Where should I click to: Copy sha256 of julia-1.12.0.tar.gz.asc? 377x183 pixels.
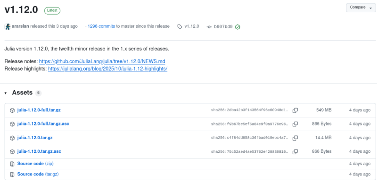point(295,152)
